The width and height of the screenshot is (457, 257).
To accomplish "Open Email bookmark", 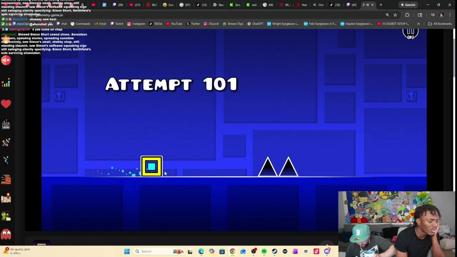I will pyautogui.click(x=100, y=24).
